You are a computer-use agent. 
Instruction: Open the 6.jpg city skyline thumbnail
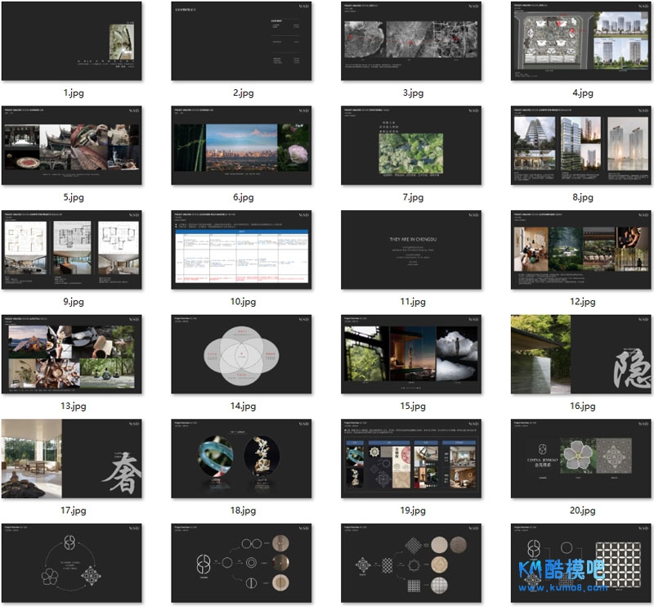242,146
